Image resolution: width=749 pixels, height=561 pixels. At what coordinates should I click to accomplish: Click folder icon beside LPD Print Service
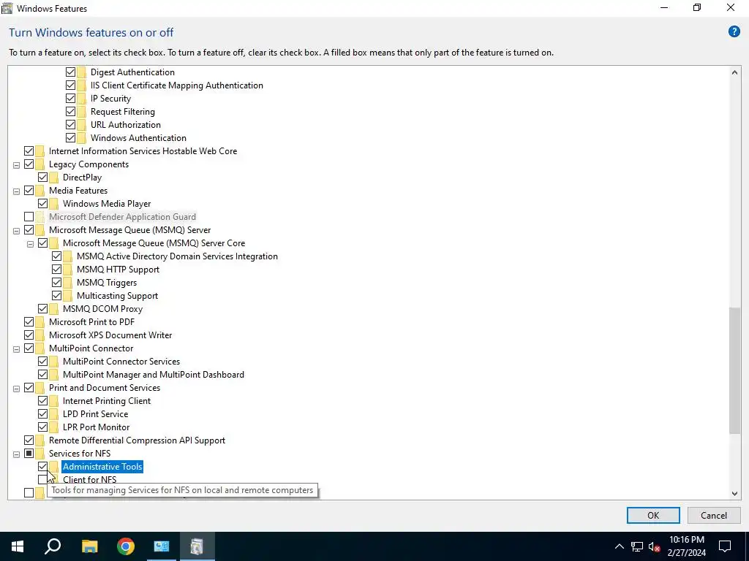(54, 414)
